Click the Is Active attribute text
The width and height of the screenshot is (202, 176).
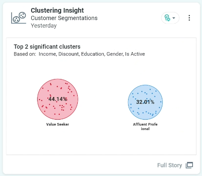point(135,54)
